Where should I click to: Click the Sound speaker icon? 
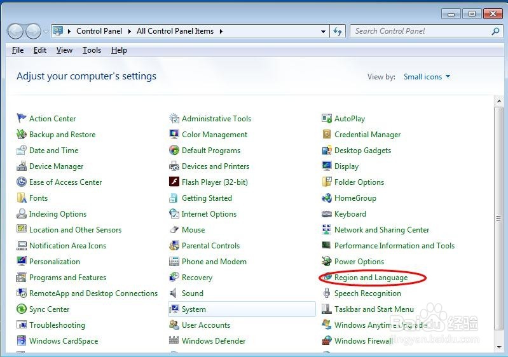pyautogui.click(x=174, y=293)
